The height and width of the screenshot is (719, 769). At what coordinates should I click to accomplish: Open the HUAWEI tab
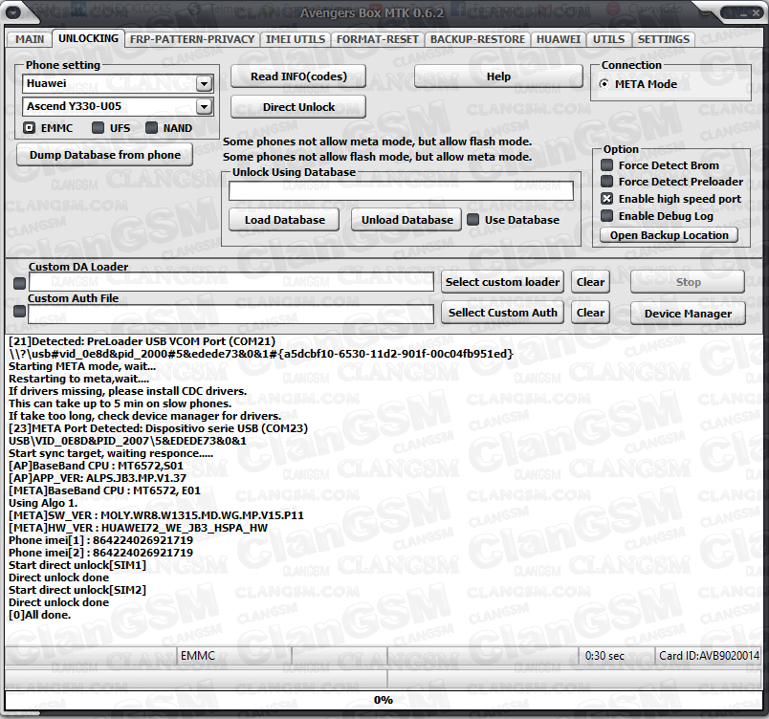click(559, 39)
